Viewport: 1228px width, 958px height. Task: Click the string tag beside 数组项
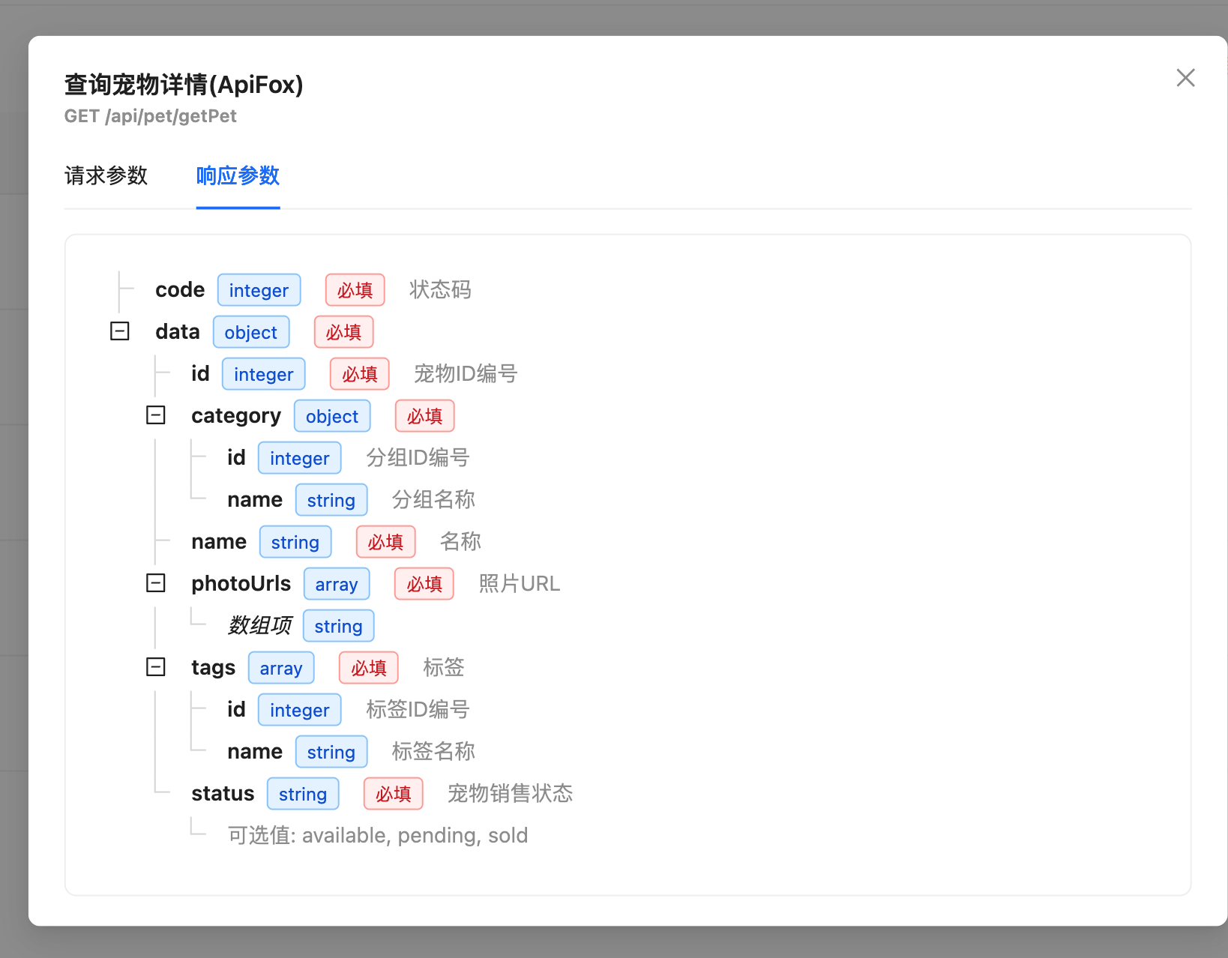pyautogui.click(x=338, y=626)
